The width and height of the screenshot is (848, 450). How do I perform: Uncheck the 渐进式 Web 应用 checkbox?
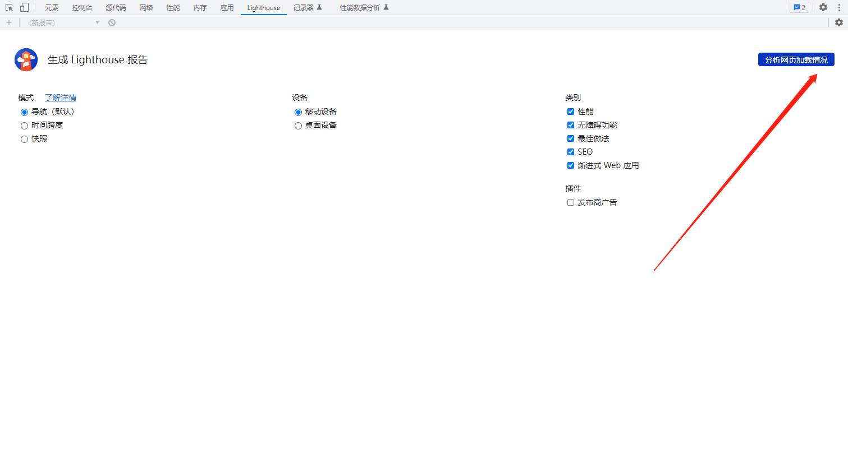[x=571, y=165]
